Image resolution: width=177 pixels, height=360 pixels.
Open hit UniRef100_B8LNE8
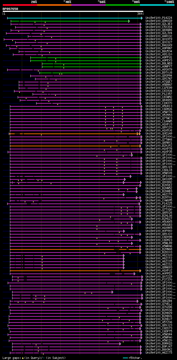[x=159, y=64]
